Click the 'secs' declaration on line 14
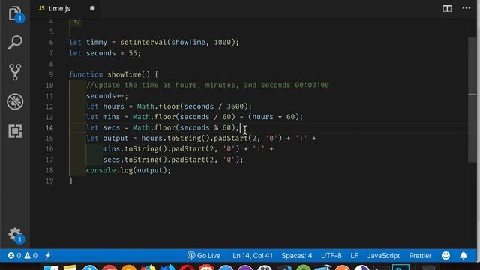This screenshot has height=270, width=480. (x=112, y=128)
